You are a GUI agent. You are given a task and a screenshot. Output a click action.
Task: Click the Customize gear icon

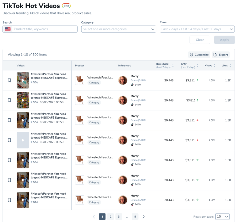coord(192,55)
